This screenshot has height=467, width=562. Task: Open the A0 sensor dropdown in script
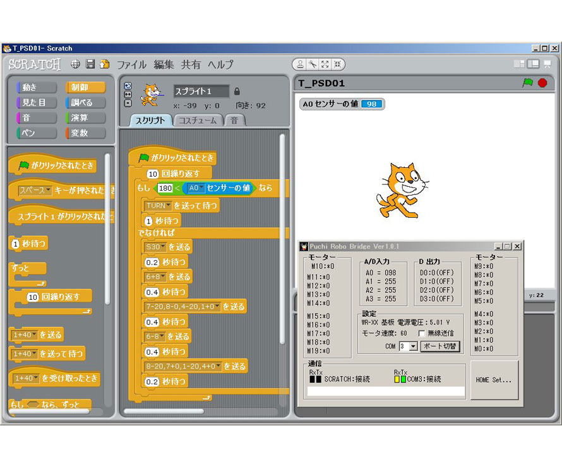pos(196,188)
